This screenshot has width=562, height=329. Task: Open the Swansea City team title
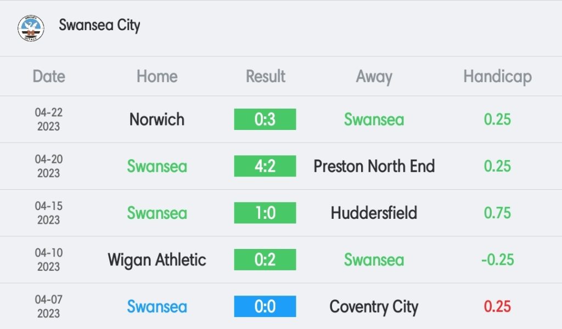(x=99, y=25)
